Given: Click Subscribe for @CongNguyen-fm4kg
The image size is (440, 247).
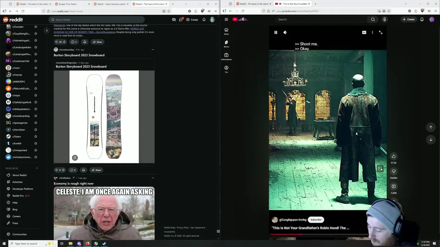Looking at the screenshot, I should point(316,220).
